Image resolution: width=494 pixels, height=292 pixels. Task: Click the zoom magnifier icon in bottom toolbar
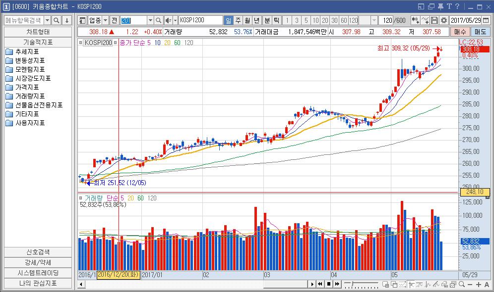click(x=462, y=284)
